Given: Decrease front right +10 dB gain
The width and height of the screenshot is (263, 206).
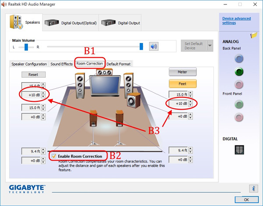Looking at the screenshot, I should 190,105.
